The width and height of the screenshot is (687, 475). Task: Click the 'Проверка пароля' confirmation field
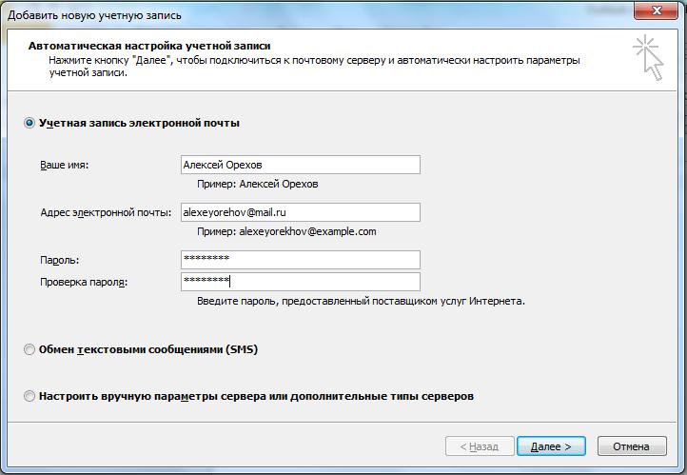[x=300, y=281]
